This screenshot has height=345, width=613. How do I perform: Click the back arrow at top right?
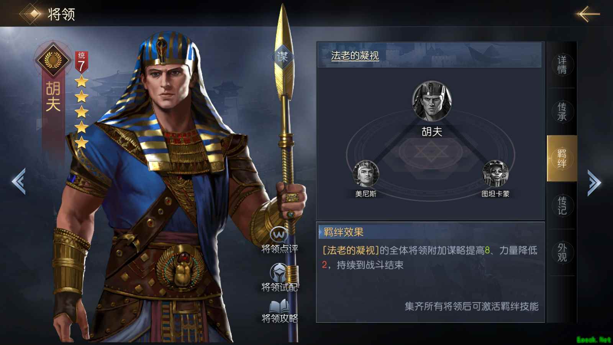[x=588, y=14]
